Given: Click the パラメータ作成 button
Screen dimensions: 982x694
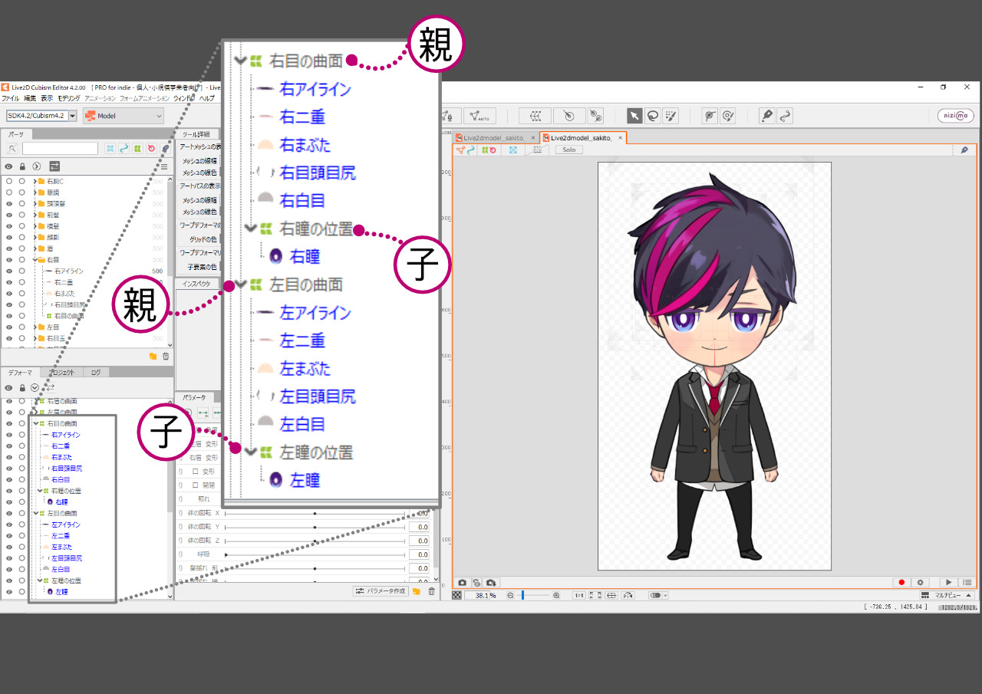Looking at the screenshot, I should tap(381, 591).
